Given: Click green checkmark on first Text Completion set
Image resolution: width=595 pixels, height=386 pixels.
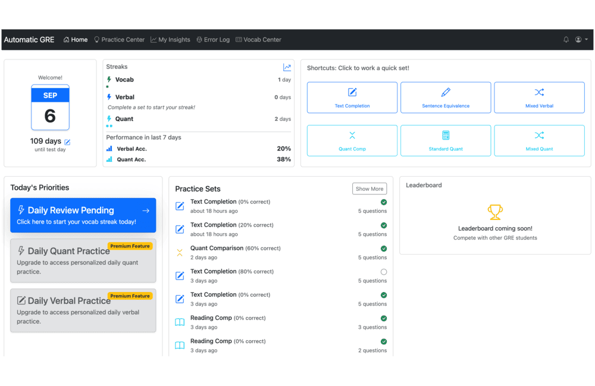Looking at the screenshot, I should (x=384, y=202).
